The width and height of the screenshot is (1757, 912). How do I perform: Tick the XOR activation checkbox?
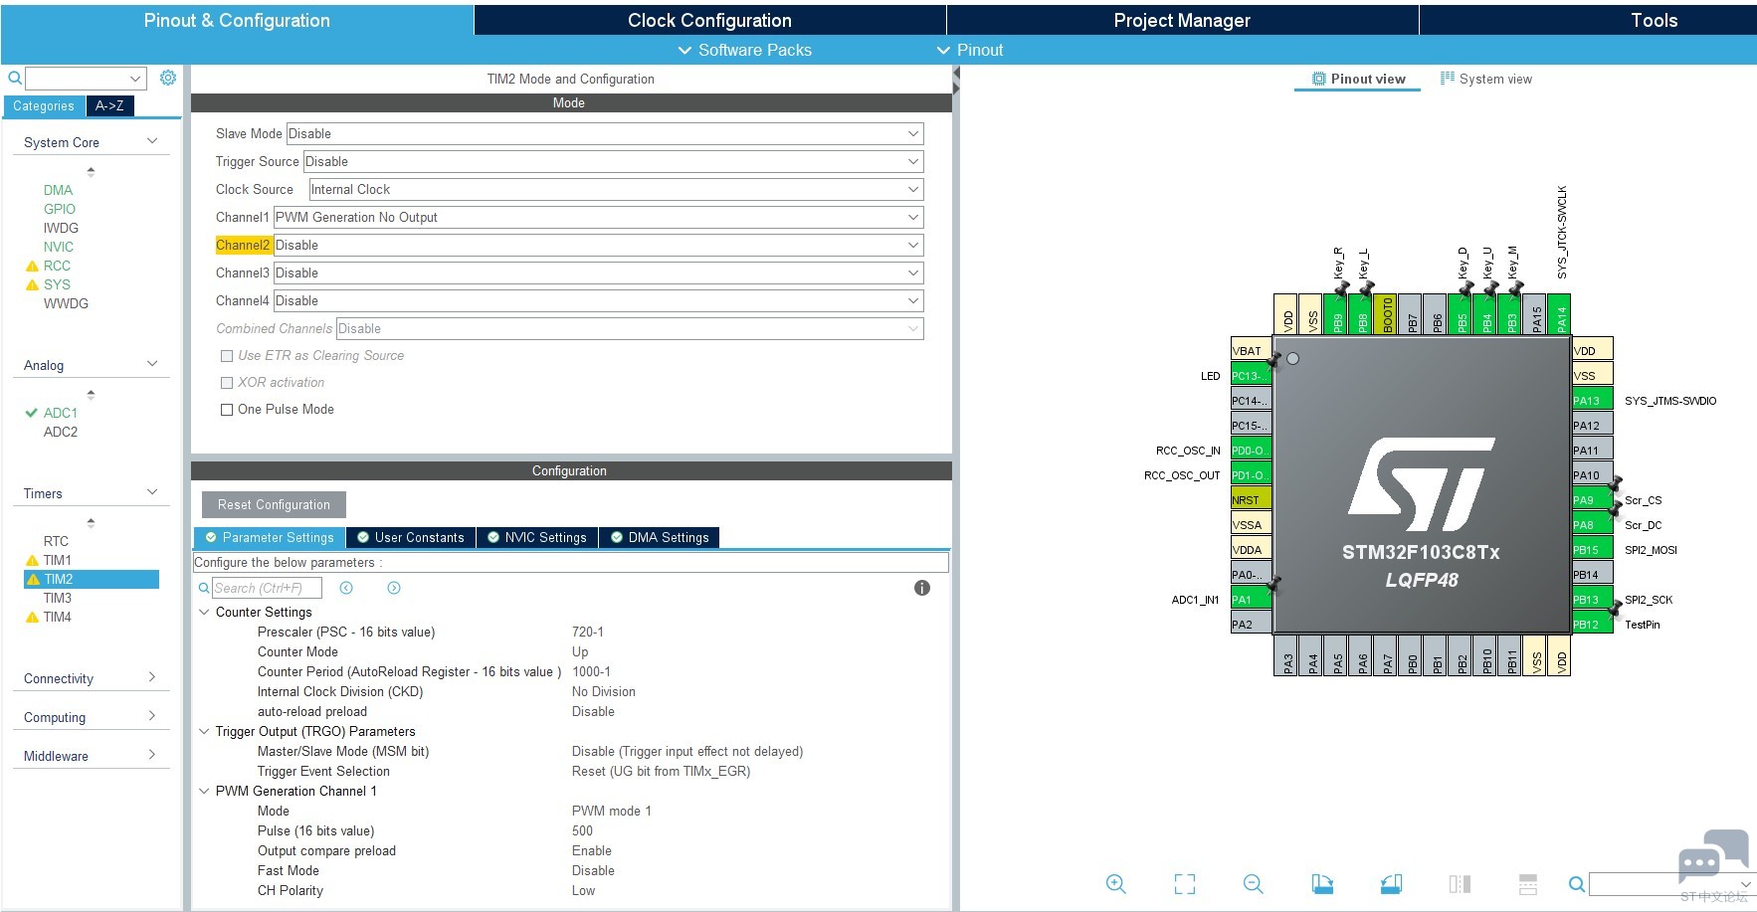pos(227,383)
